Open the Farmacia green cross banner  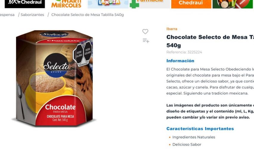point(150,4)
